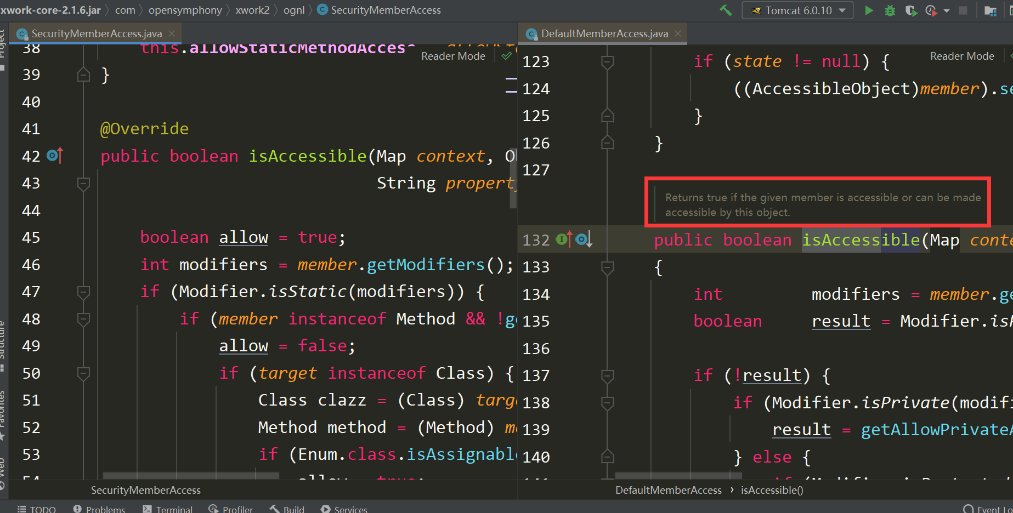Open the Event Log panel
The width and height of the screenshot is (1013, 513).
[988, 509]
